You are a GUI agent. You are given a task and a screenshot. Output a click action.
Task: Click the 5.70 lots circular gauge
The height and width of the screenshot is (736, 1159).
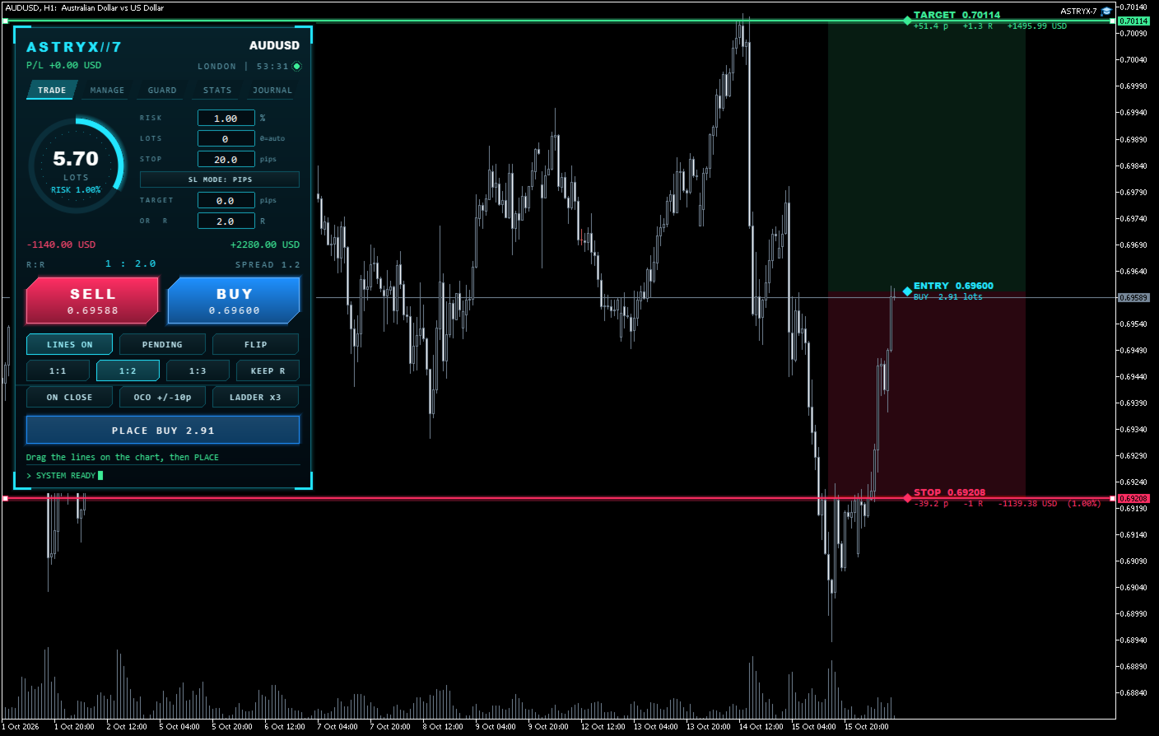click(x=77, y=165)
